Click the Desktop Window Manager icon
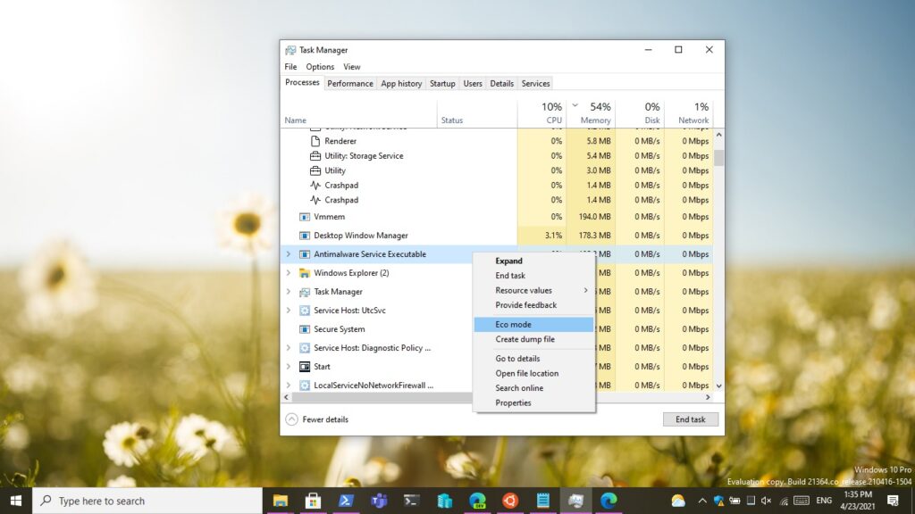The width and height of the screenshot is (915, 514). point(305,236)
